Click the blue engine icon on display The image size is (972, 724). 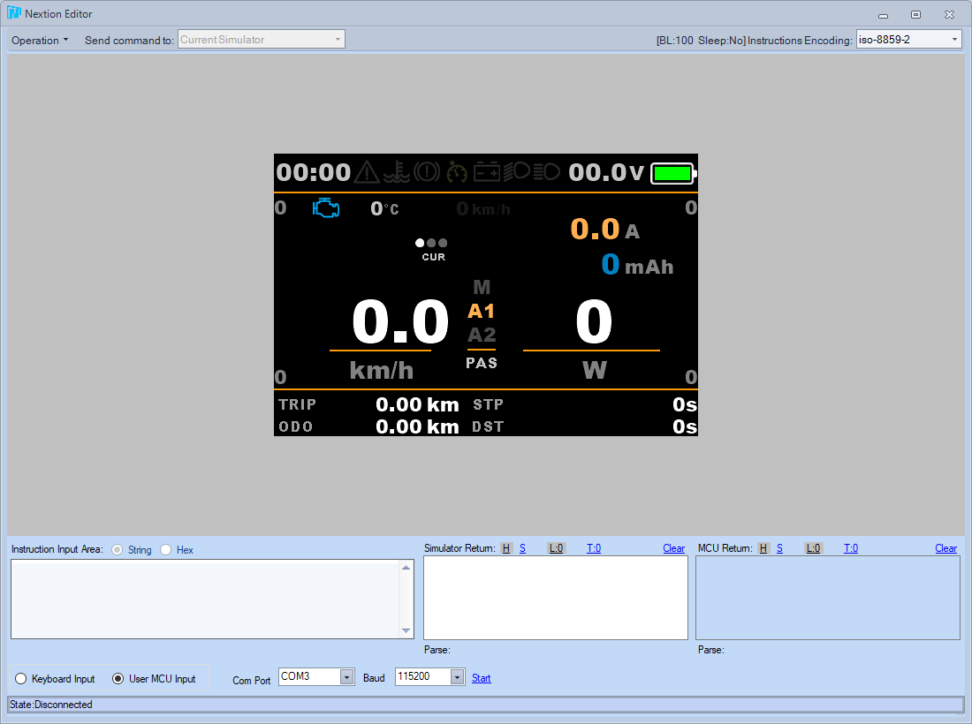pyautogui.click(x=326, y=207)
